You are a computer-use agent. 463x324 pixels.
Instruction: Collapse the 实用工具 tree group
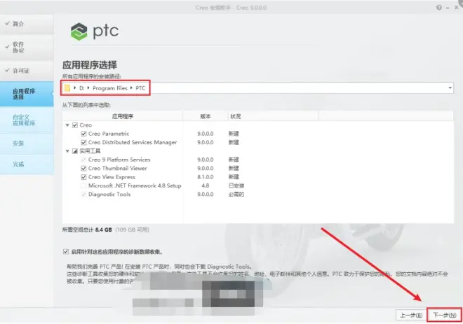(x=67, y=151)
